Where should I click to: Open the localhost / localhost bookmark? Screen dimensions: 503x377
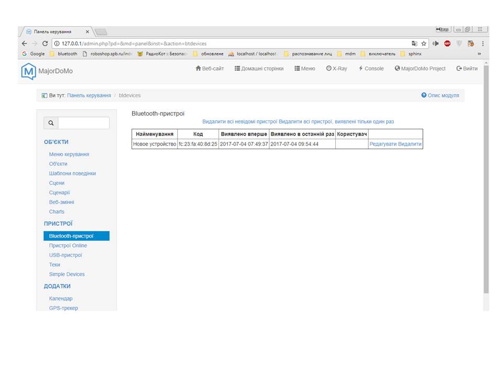pyautogui.click(x=253, y=54)
